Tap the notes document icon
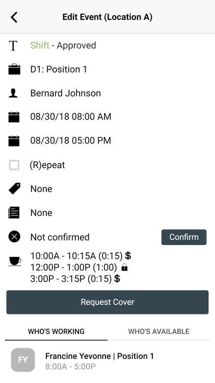Image resolution: width=215 pixels, height=383 pixels. (x=14, y=212)
